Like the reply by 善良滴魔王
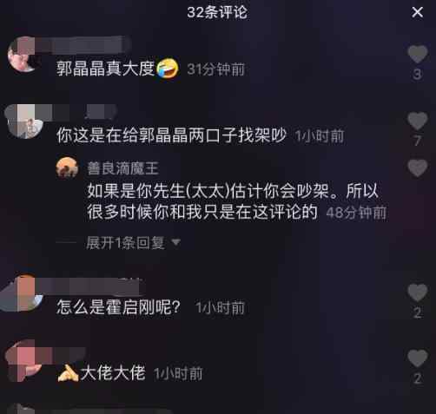Viewport: 436px width, 414px height. tap(418, 168)
